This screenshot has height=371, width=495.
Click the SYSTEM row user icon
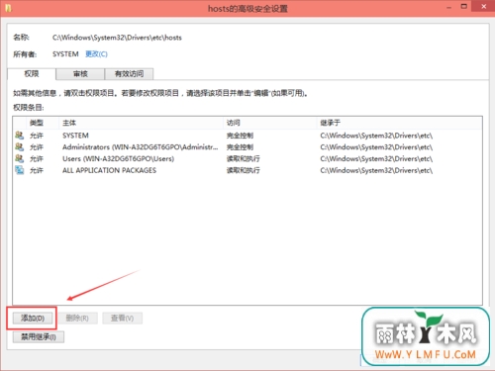coord(19,136)
